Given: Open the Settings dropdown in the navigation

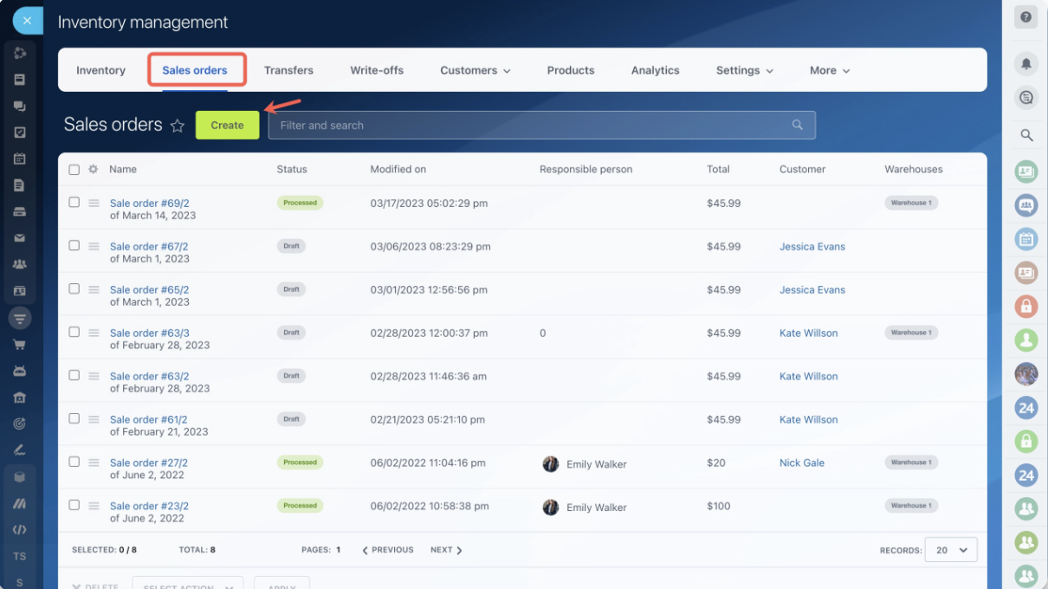Looking at the screenshot, I should 744,70.
